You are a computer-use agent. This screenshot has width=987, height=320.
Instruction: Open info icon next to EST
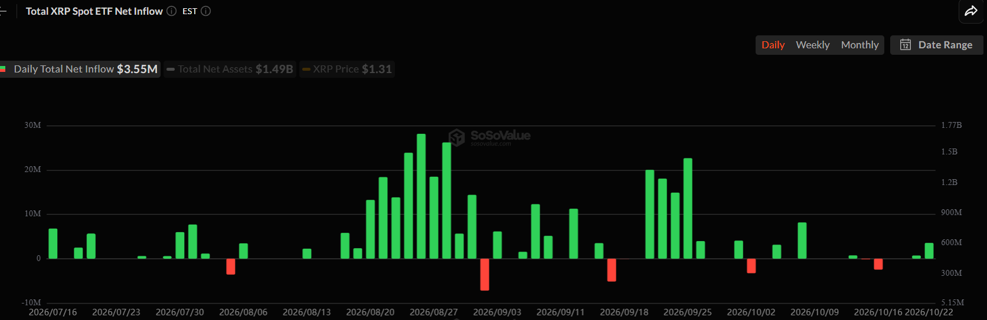206,11
